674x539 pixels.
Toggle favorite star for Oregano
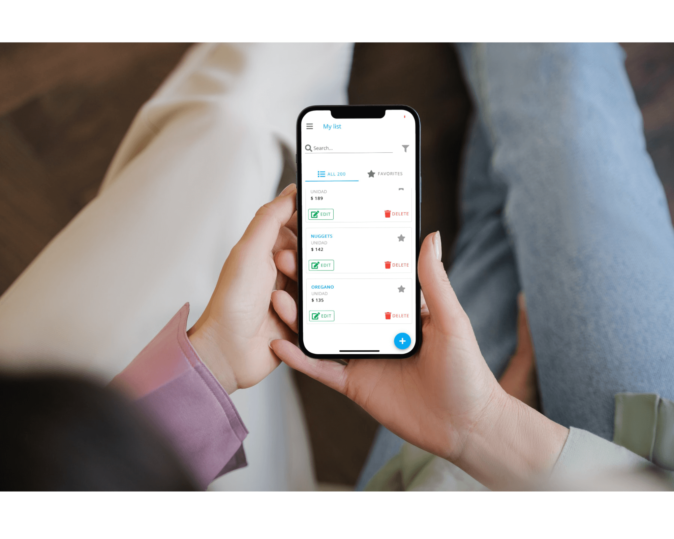pyautogui.click(x=401, y=289)
